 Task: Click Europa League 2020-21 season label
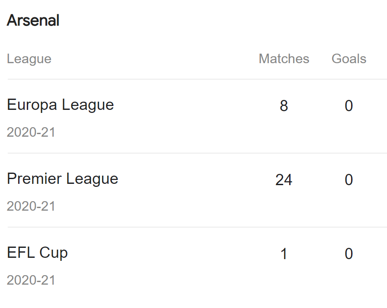pos(31,132)
